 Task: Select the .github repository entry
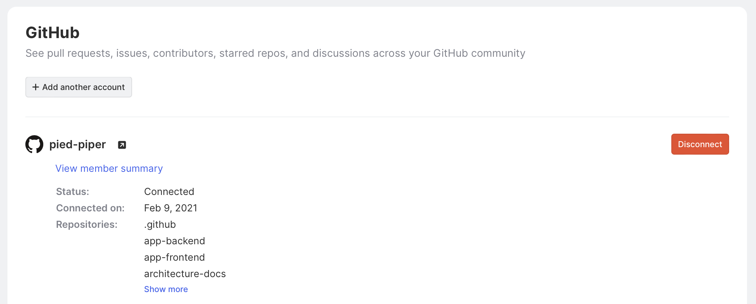pos(160,224)
